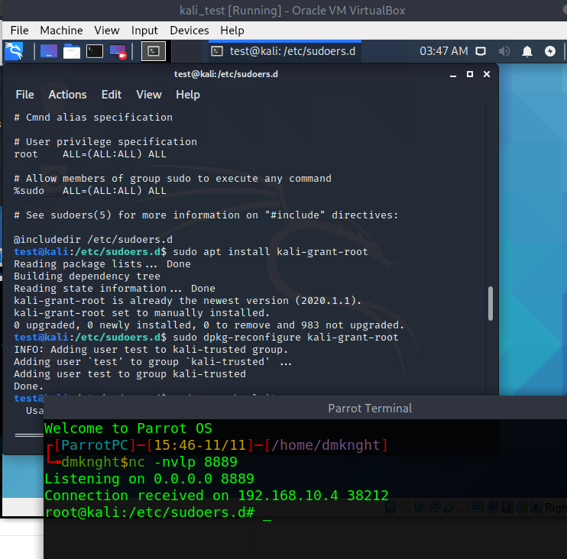Screen dimensions: 567x559
Task: Click the 'Listening on 0.0.0.0 8889' line
Action: pos(149,478)
